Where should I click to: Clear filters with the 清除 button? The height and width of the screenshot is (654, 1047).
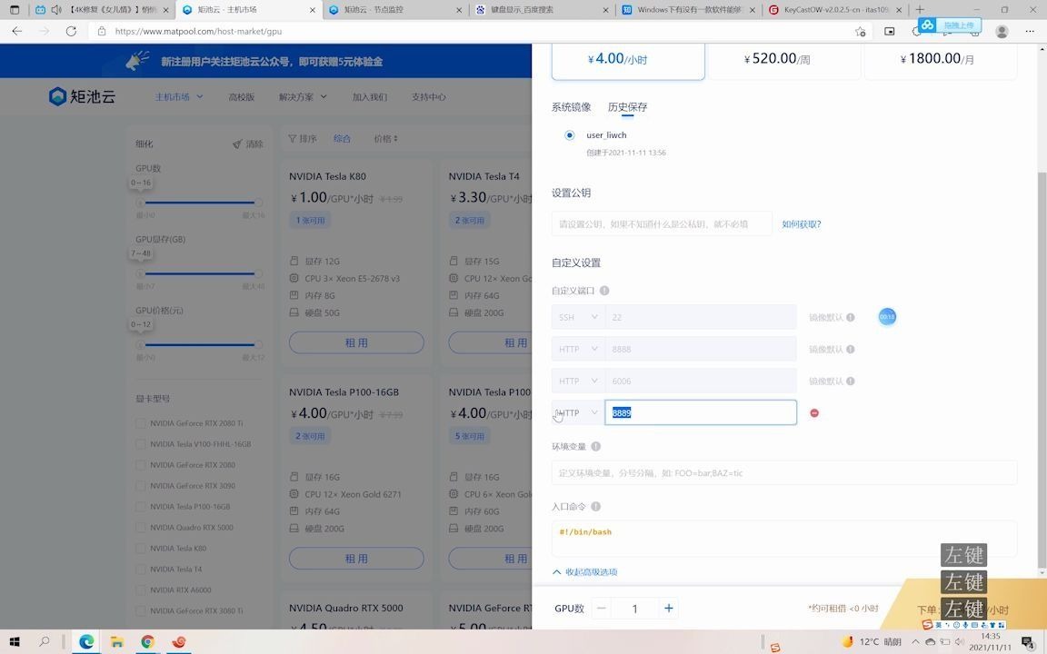[248, 144]
